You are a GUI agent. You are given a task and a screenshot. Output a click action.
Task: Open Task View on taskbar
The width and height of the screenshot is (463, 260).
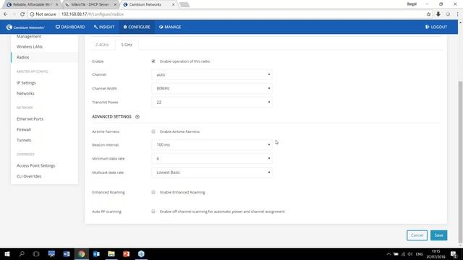(36, 253)
